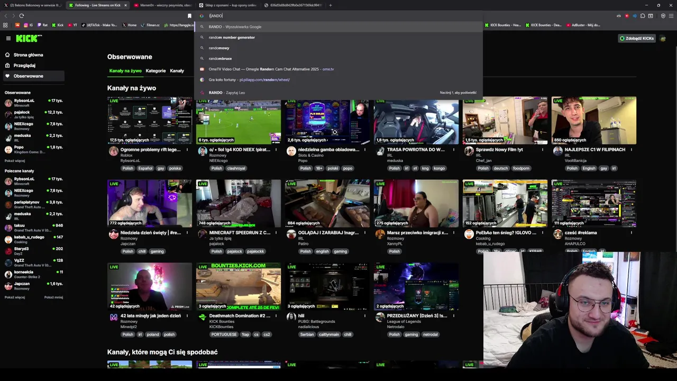Open the apps grid bookmark icon
The width and height of the screenshot is (677, 381).
pyautogui.click(x=5, y=25)
